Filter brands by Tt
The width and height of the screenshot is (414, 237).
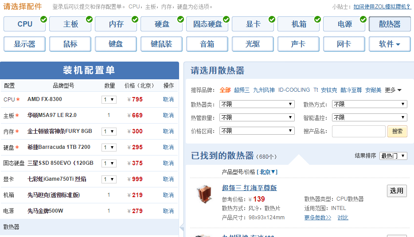click(316, 90)
